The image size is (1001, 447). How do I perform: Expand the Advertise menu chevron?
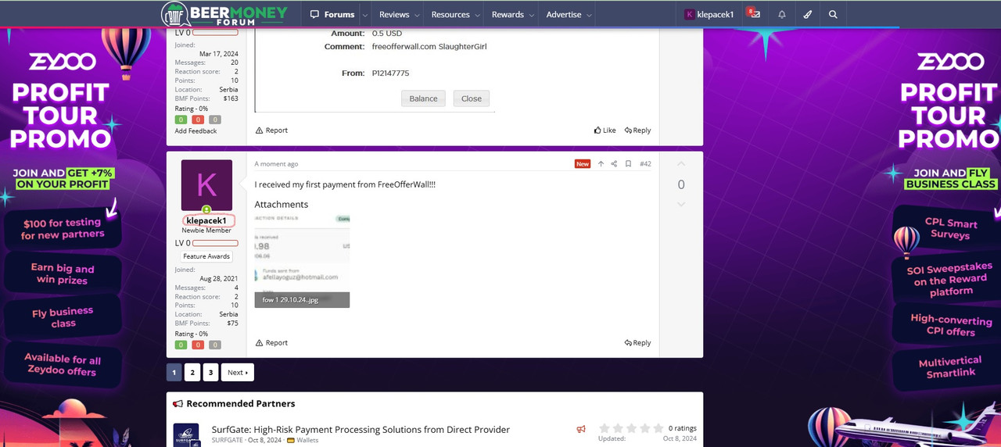point(589,15)
